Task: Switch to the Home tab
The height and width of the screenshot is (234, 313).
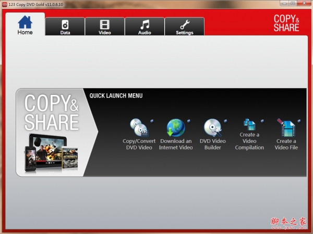Action: click(25, 24)
